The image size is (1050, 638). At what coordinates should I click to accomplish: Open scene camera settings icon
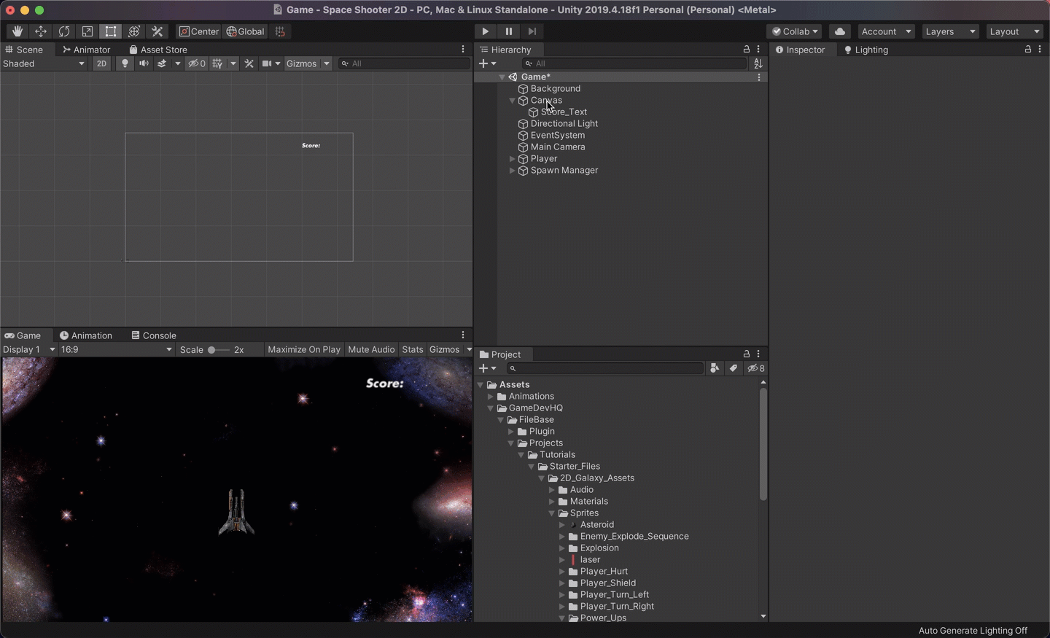[x=267, y=63]
